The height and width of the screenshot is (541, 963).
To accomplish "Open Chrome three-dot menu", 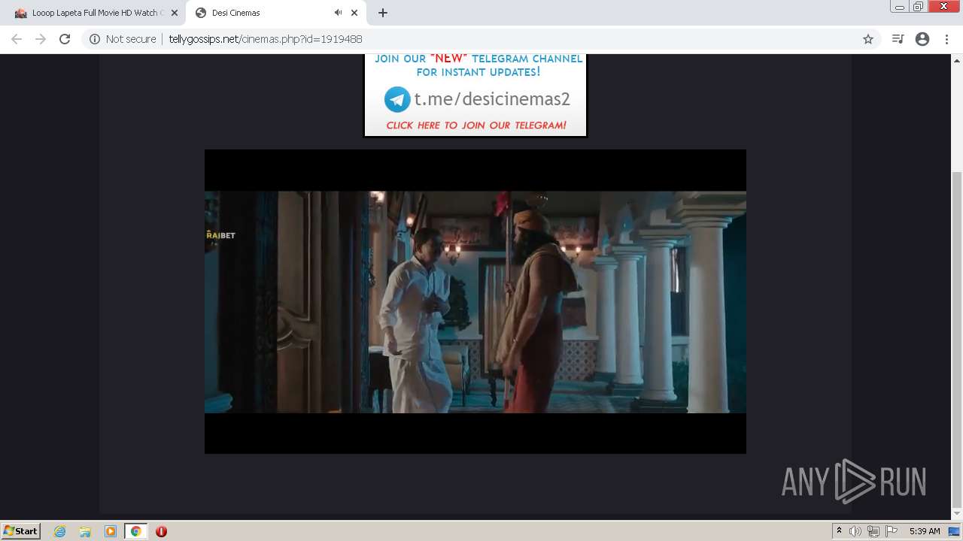I will pos(946,39).
